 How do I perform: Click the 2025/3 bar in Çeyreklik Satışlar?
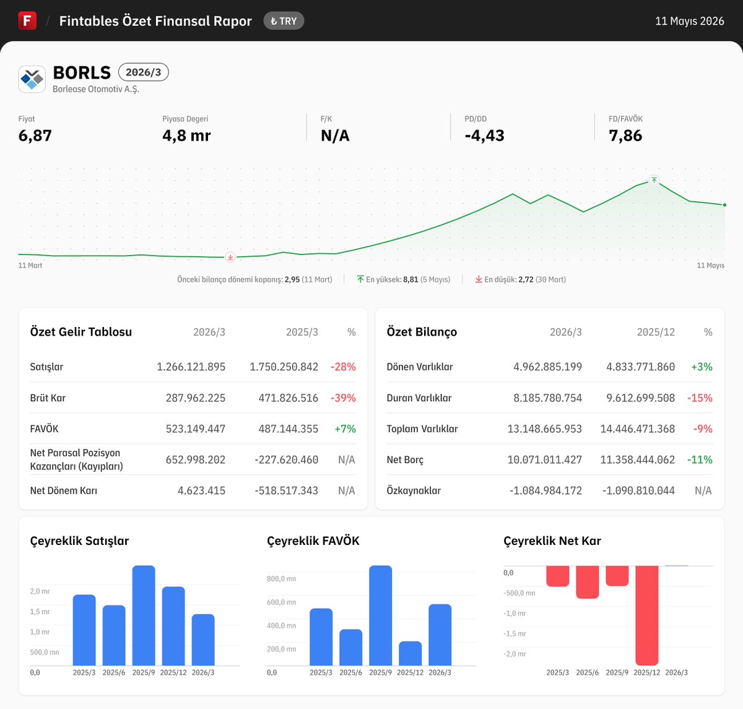click(x=84, y=630)
